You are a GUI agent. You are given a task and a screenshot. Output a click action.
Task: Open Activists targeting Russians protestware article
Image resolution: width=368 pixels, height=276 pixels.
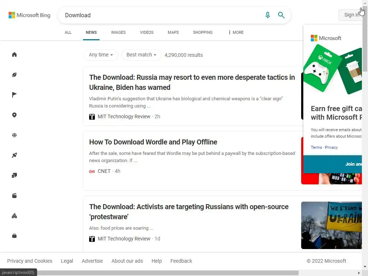189,212
